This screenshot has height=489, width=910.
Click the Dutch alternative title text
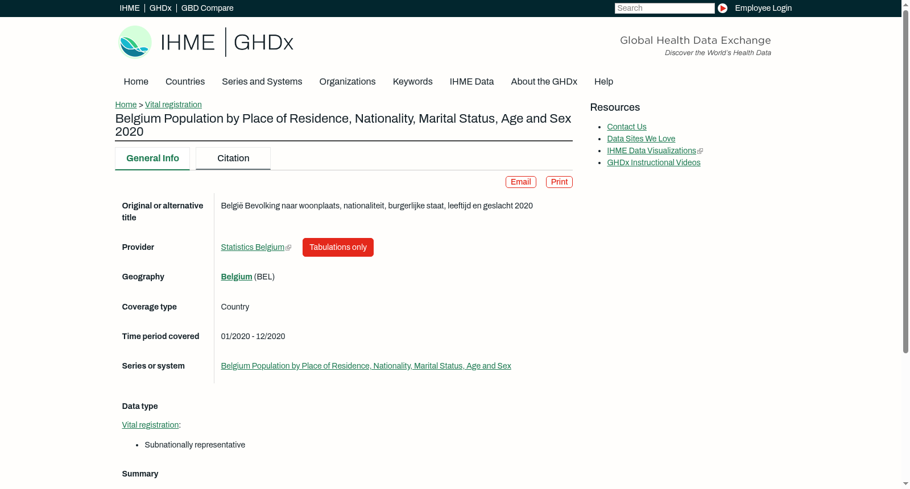[x=377, y=206]
